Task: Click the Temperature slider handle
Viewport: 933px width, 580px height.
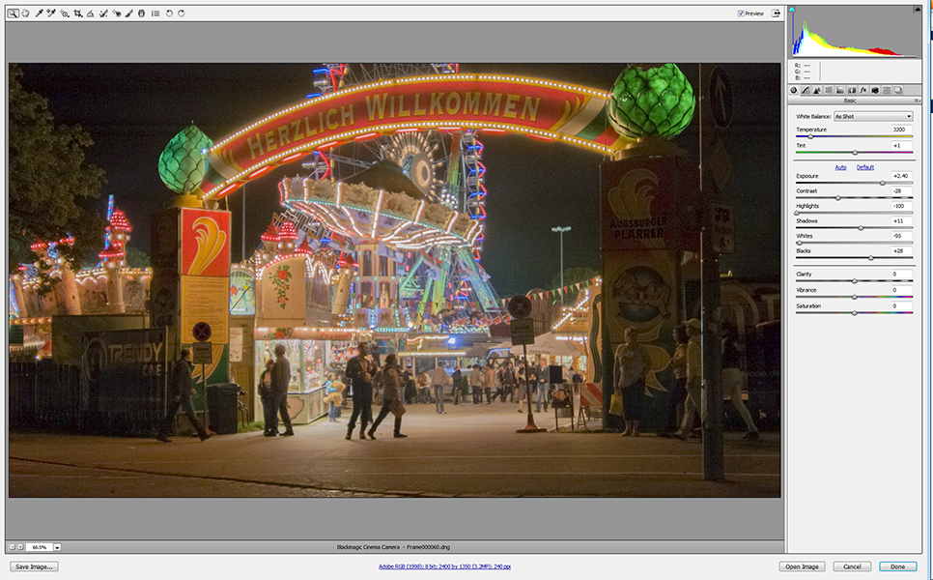Action: tap(810, 137)
